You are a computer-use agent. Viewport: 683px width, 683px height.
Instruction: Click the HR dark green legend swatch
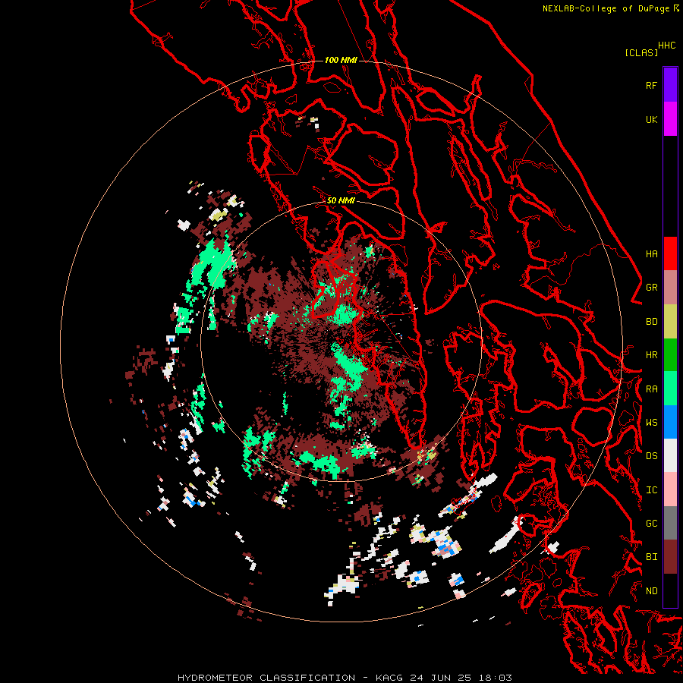coord(670,355)
